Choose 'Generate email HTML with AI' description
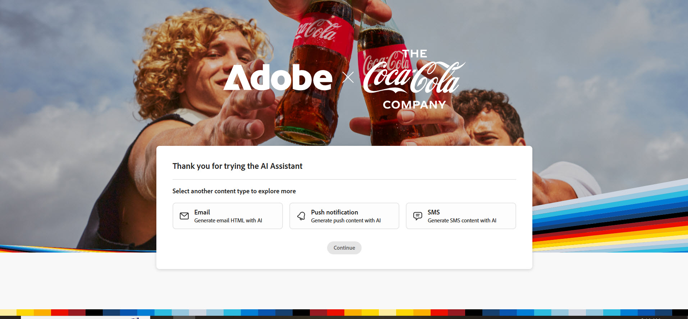Screen dimensions: 688x319 click(x=228, y=221)
